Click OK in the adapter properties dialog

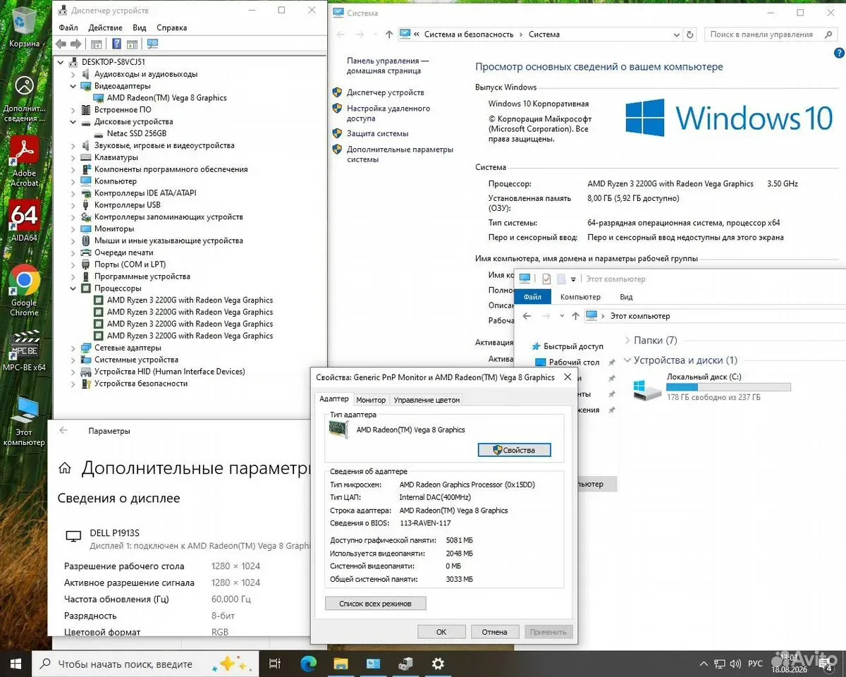click(441, 632)
